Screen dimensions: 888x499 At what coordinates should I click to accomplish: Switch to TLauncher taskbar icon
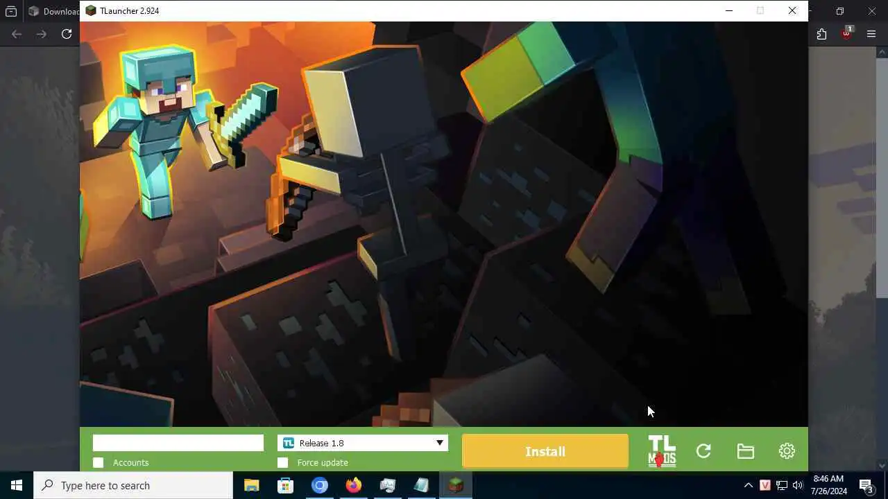pyautogui.click(x=455, y=485)
